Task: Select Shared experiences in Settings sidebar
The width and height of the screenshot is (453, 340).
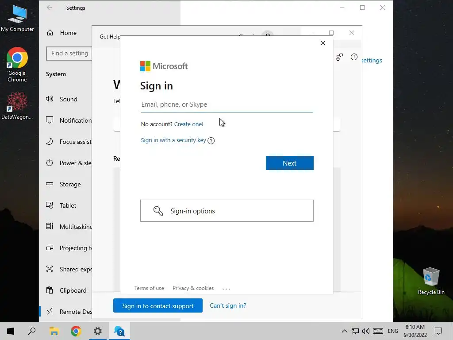Action: 65,269
